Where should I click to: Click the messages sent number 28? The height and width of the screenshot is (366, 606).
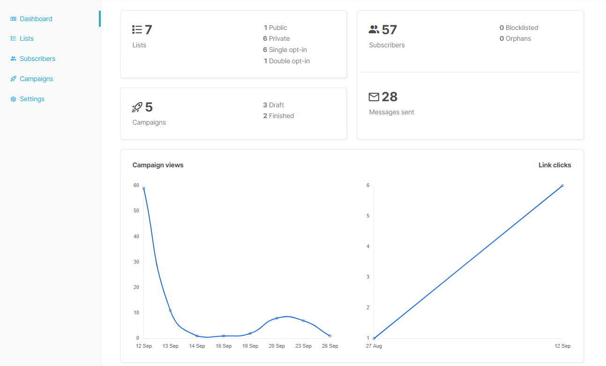[x=389, y=97]
